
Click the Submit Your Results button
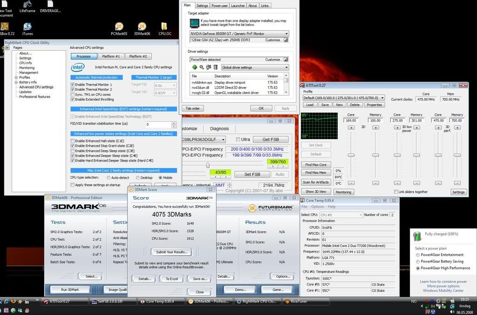[171, 252]
